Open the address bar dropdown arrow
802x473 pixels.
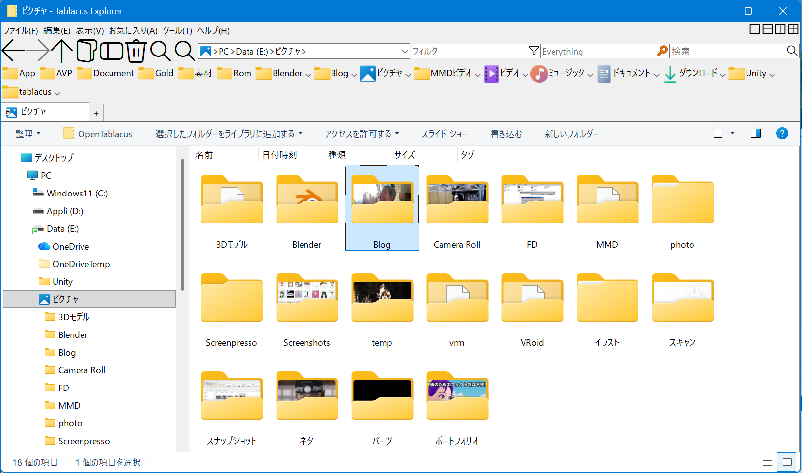(404, 51)
